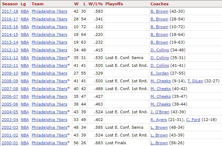Open the 2007-08 season link
Screen dimensions: 222x146
10,89
